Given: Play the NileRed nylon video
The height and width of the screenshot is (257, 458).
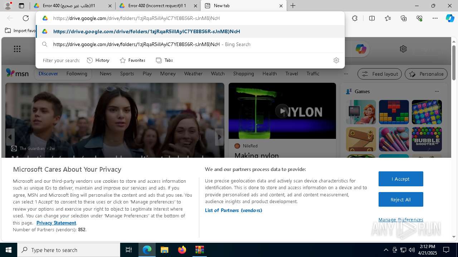Looking at the screenshot, I should 282,111.
